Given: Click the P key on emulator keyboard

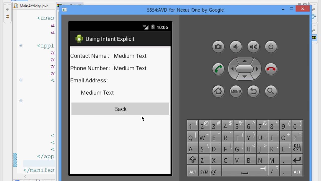Looking at the screenshot, I should click(297, 137).
